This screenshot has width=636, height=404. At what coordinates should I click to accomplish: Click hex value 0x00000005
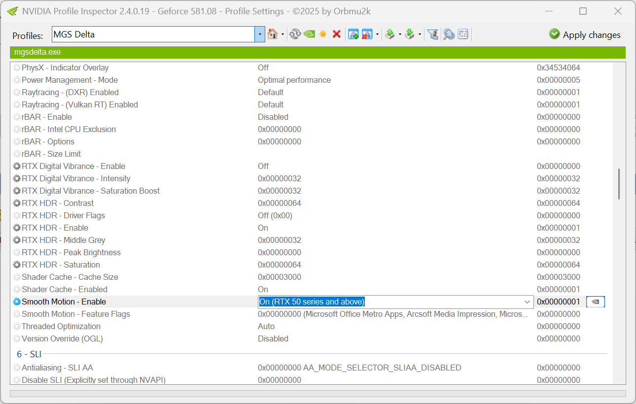coord(559,80)
